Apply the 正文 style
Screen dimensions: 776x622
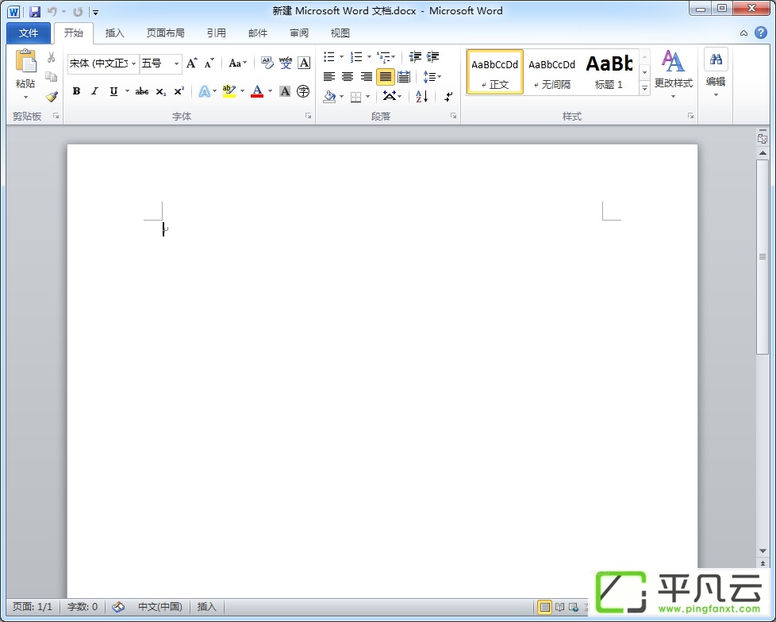(x=495, y=71)
